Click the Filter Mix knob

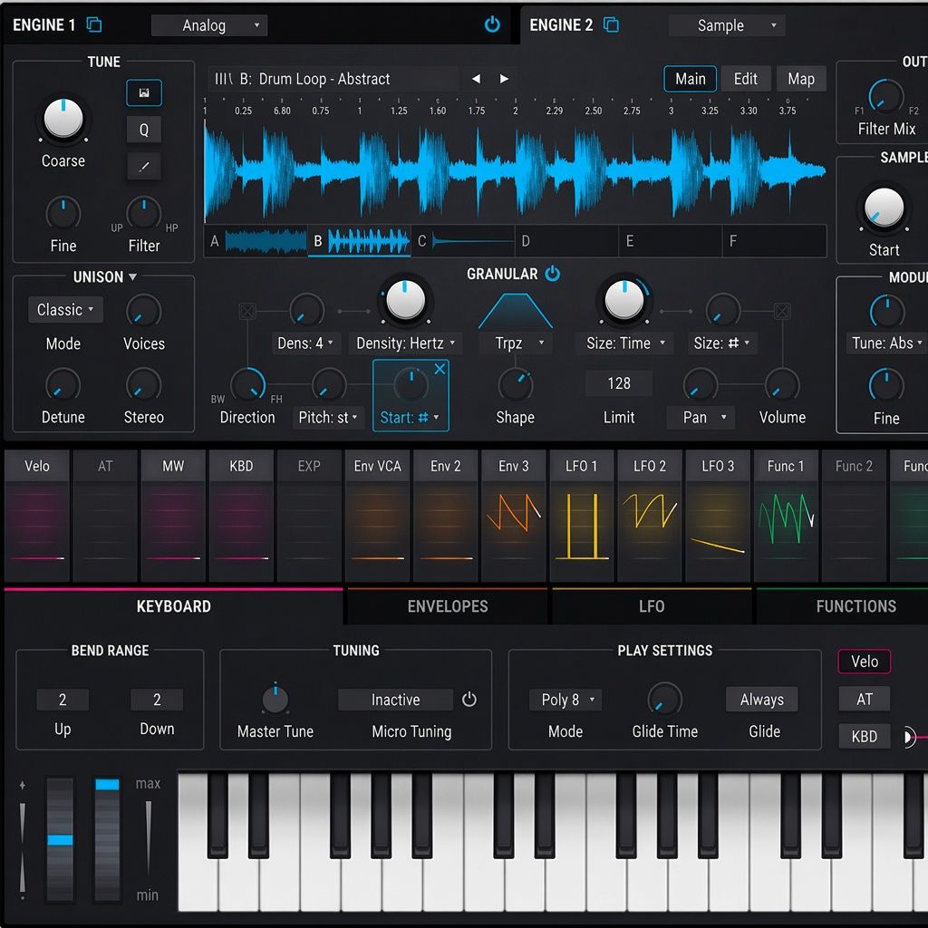tap(886, 96)
